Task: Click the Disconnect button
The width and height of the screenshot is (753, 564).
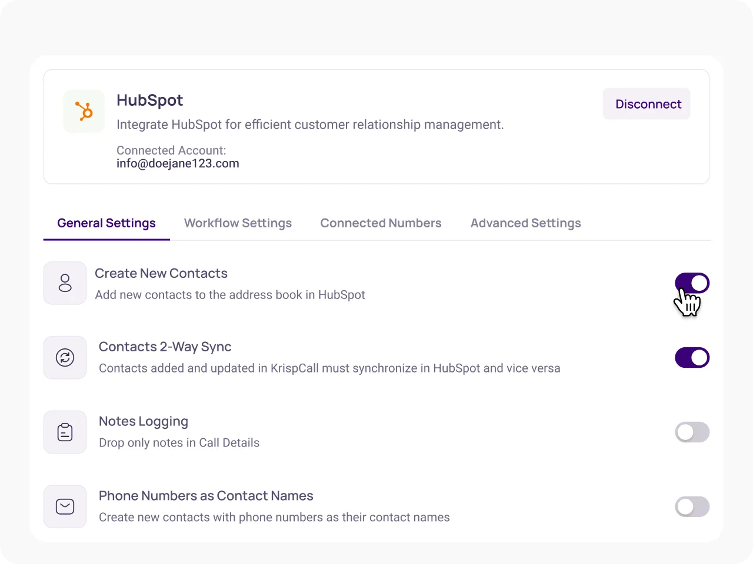Action: coord(647,104)
